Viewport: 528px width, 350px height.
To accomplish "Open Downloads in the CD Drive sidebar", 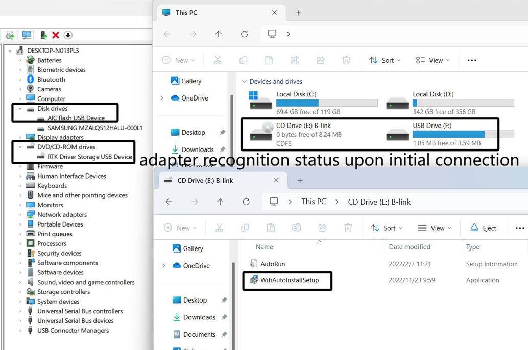I will tap(194, 317).
